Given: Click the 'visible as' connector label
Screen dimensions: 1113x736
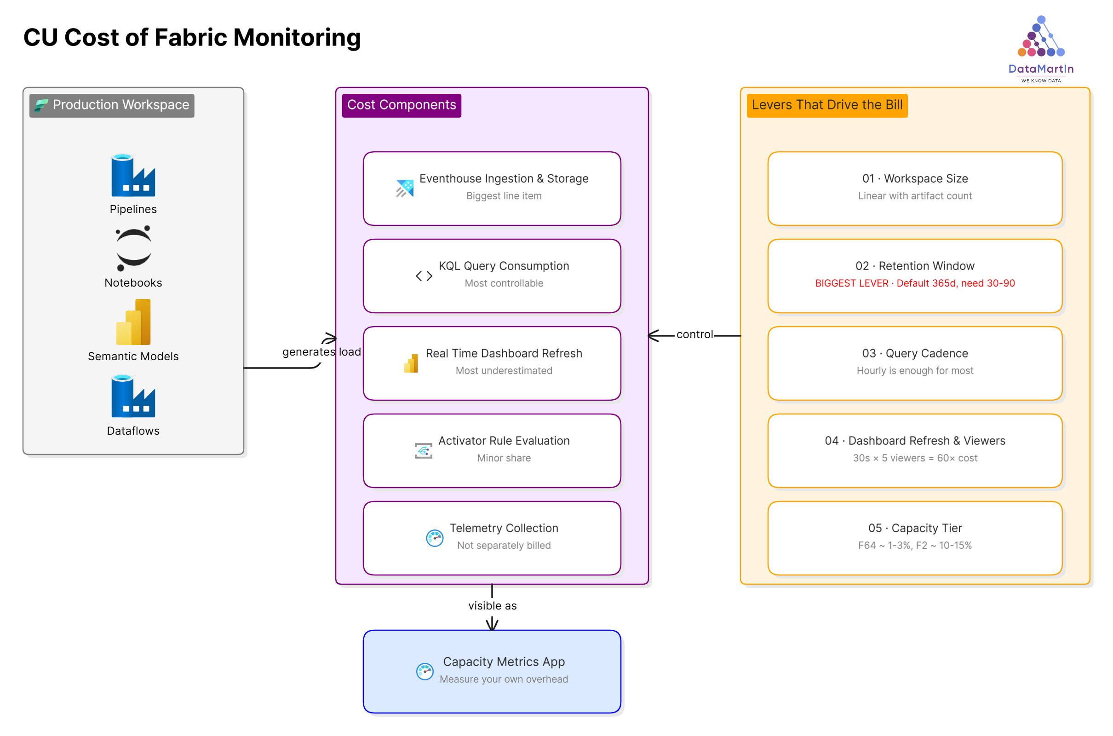Looking at the screenshot, I should (x=492, y=606).
